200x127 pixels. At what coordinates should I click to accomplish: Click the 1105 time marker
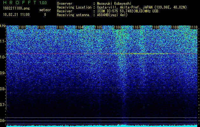pos(99,27)
